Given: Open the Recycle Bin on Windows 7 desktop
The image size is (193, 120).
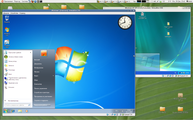Looking at the screenshot, I should click(7, 19).
